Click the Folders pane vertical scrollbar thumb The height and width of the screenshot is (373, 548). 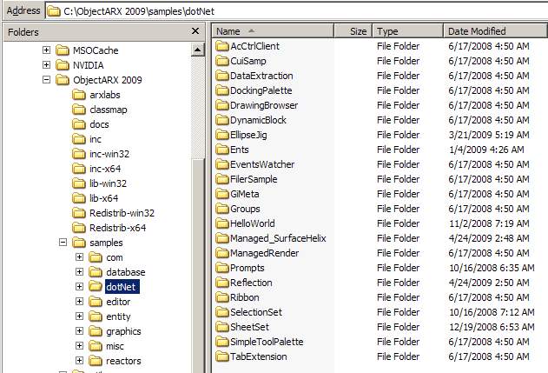point(198,266)
